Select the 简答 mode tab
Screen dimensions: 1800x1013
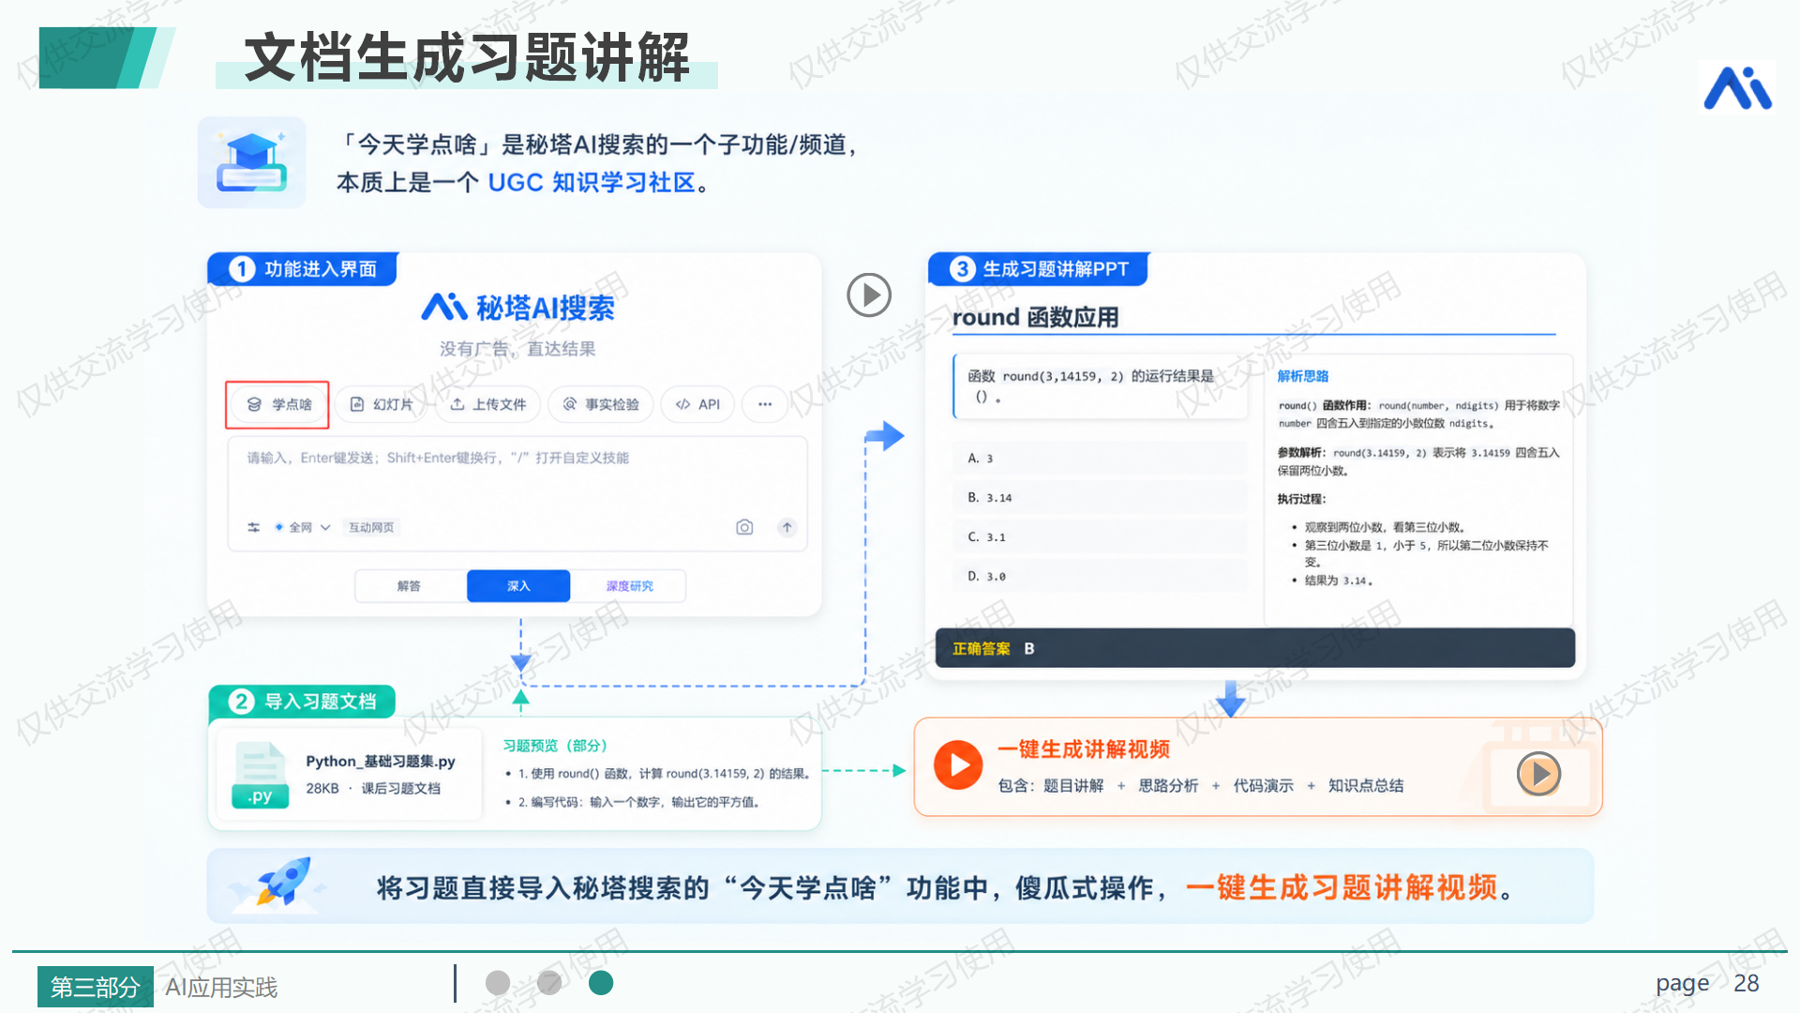pos(410,586)
